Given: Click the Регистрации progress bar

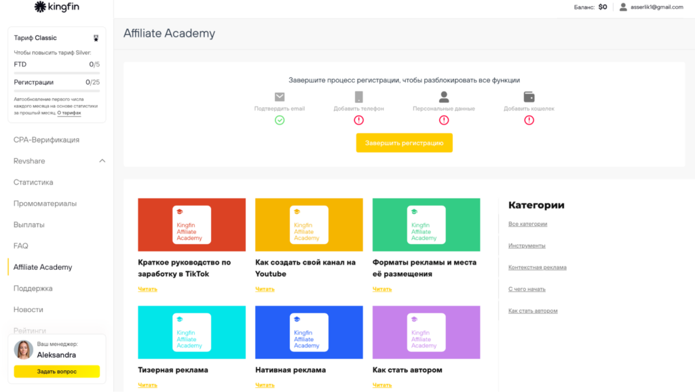Looking at the screenshot, I should click(57, 91).
